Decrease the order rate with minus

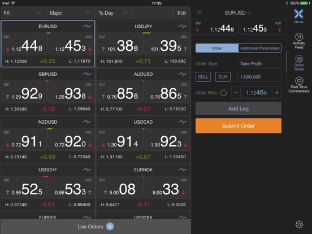pos(236,93)
